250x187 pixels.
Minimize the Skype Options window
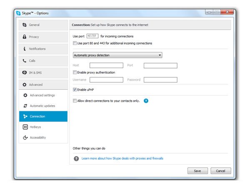point(209,12)
